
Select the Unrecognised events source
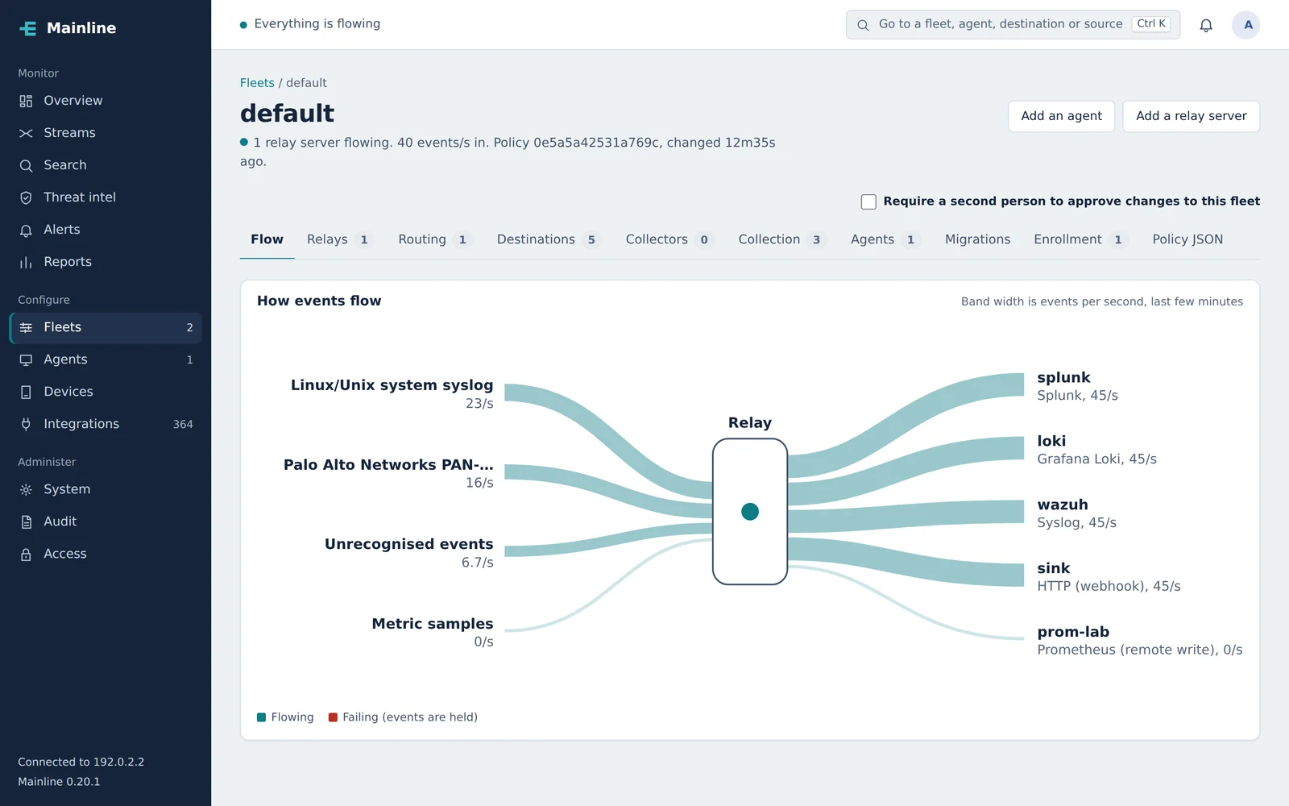point(408,544)
